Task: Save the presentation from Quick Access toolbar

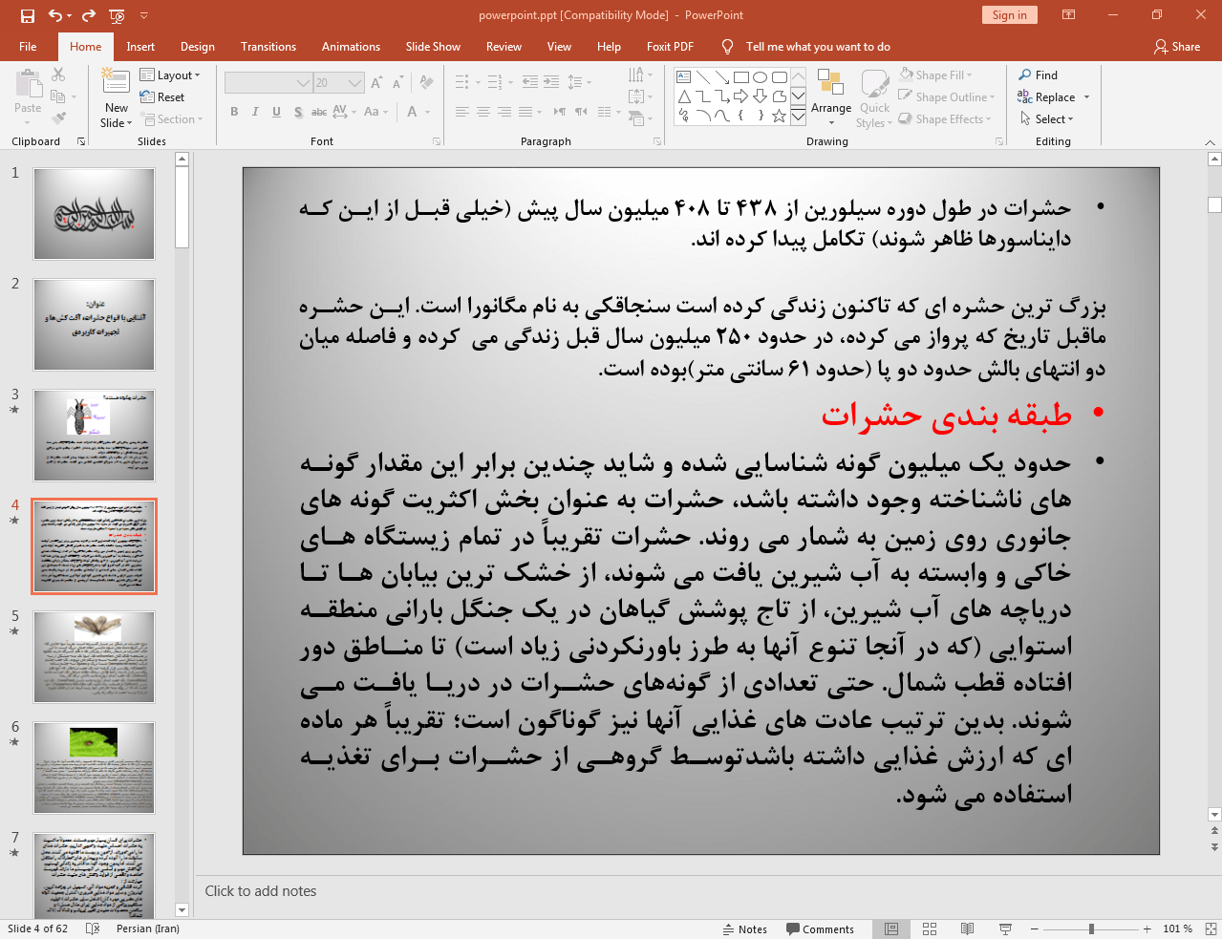Action: click(x=27, y=15)
